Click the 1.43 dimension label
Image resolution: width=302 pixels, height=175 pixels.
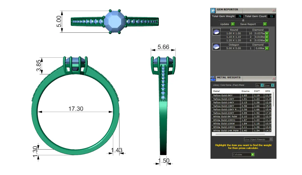[x=117, y=150]
